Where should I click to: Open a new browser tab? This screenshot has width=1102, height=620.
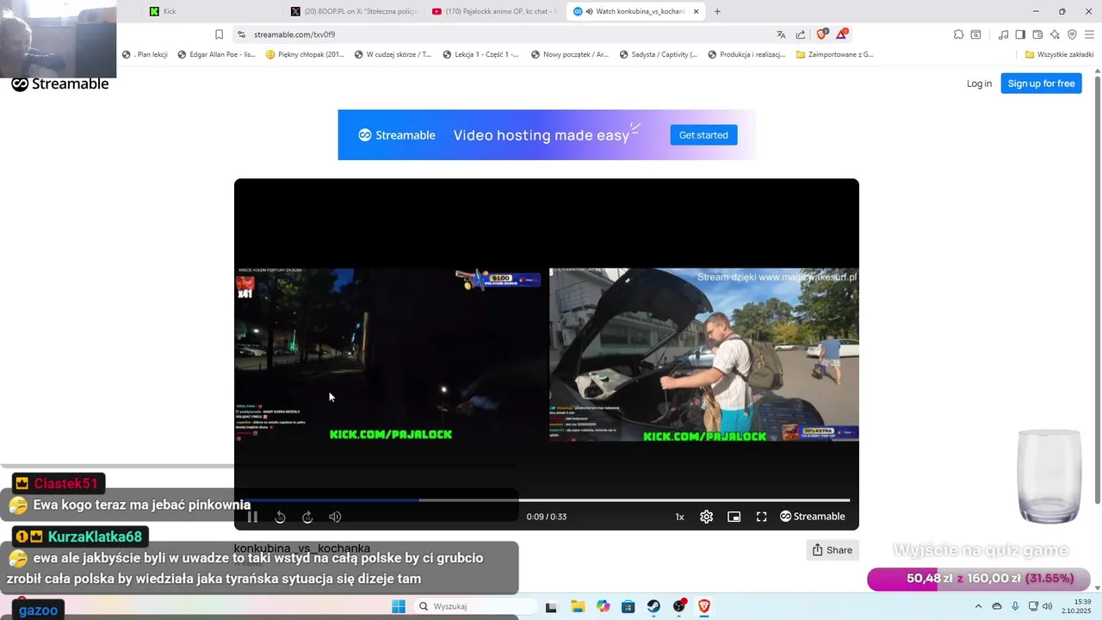click(x=717, y=11)
